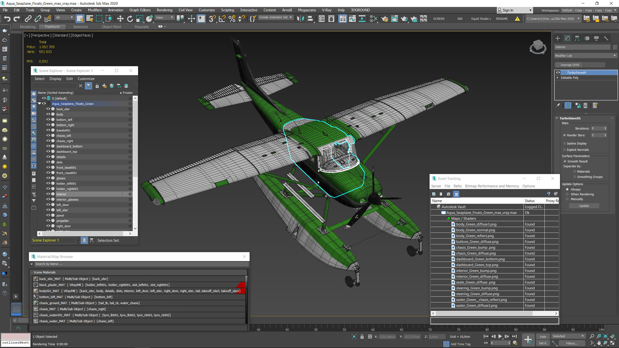619x348 pixels.
Task: Click the Auto key button
Action: [543, 336]
